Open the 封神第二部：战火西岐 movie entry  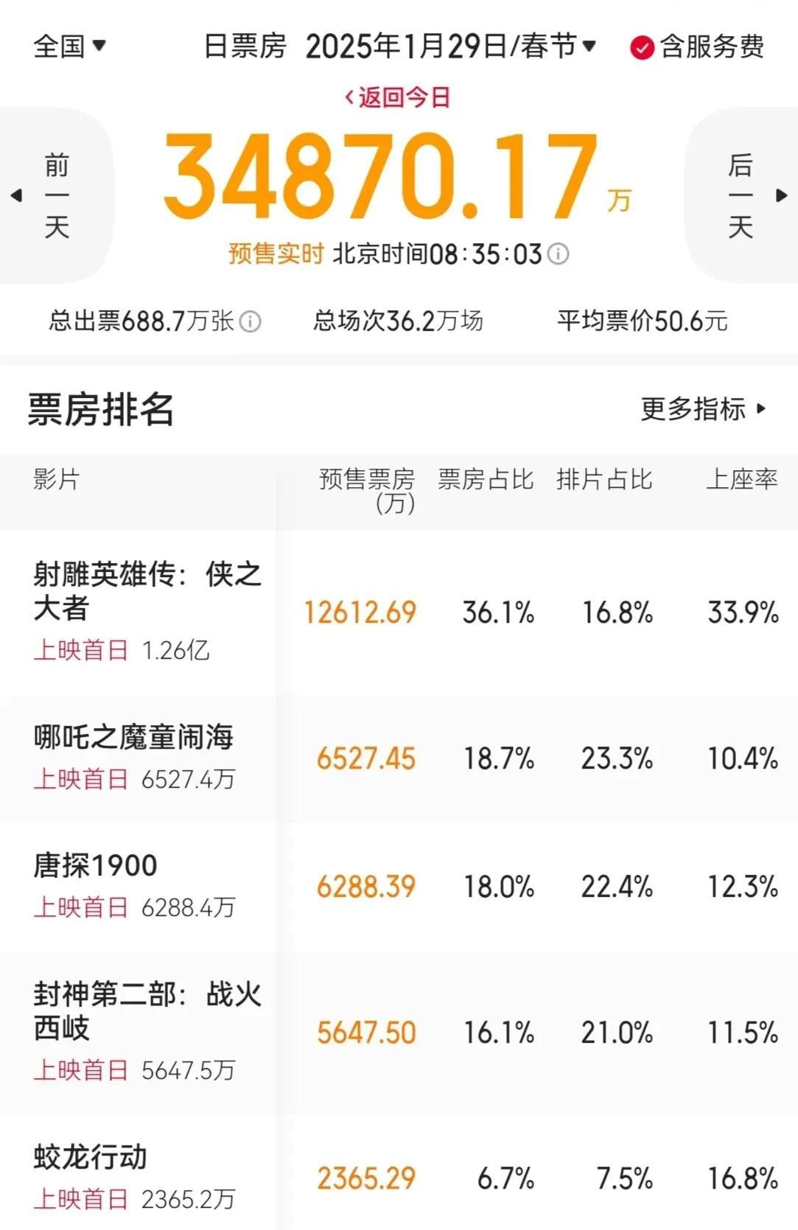(x=399, y=1032)
